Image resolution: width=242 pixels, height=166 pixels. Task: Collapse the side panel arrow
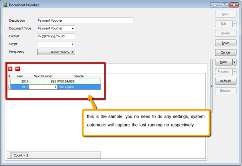point(211,87)
